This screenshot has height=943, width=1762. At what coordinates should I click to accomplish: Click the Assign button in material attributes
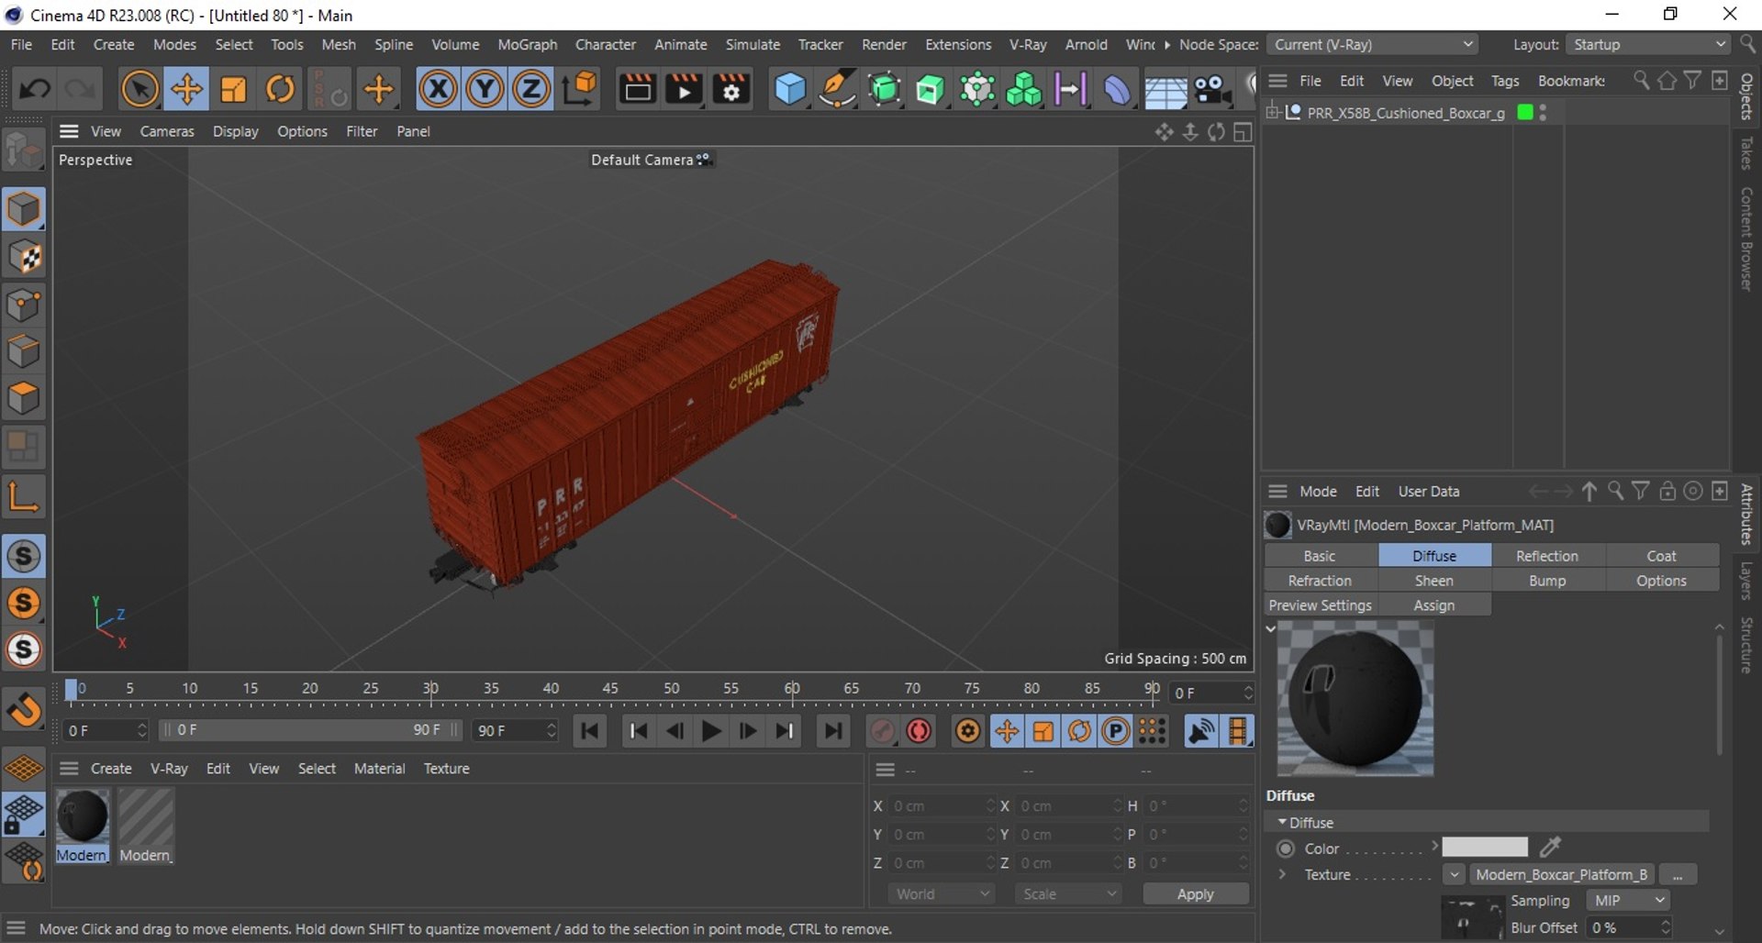[x=1433, y=605]
